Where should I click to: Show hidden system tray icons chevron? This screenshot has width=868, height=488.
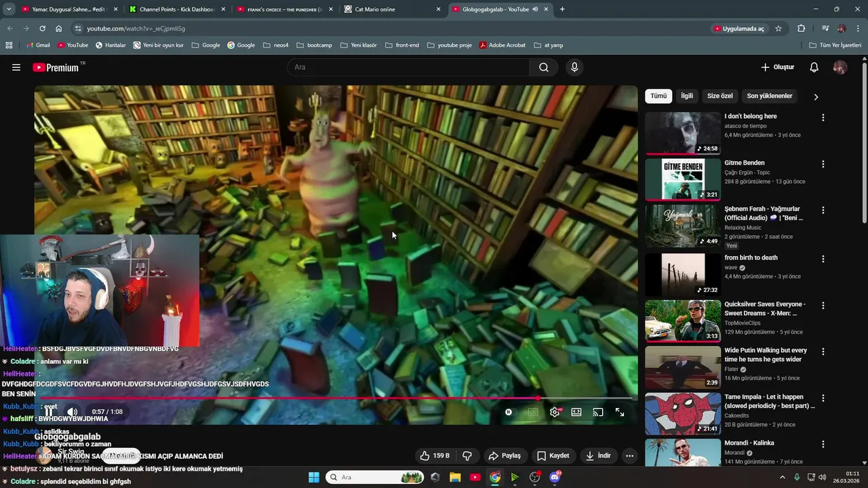pyautogui.click(x=782, y=477)
